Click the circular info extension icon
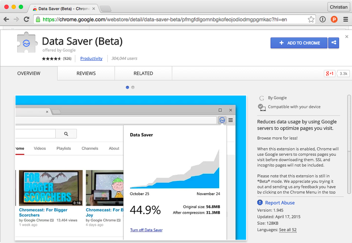 323,19
